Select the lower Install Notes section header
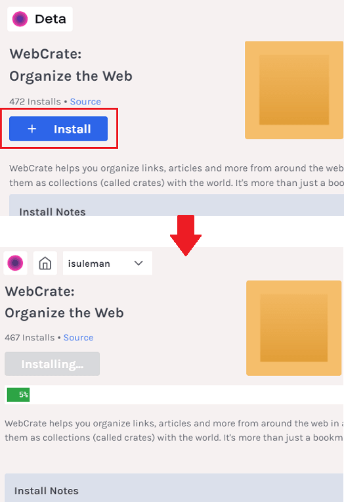344x502 pixels. tap(47, 491)
